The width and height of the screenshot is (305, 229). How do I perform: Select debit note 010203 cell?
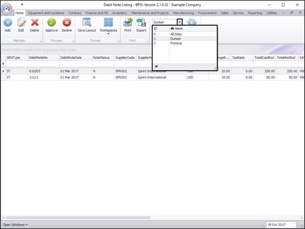coord(44,71)
